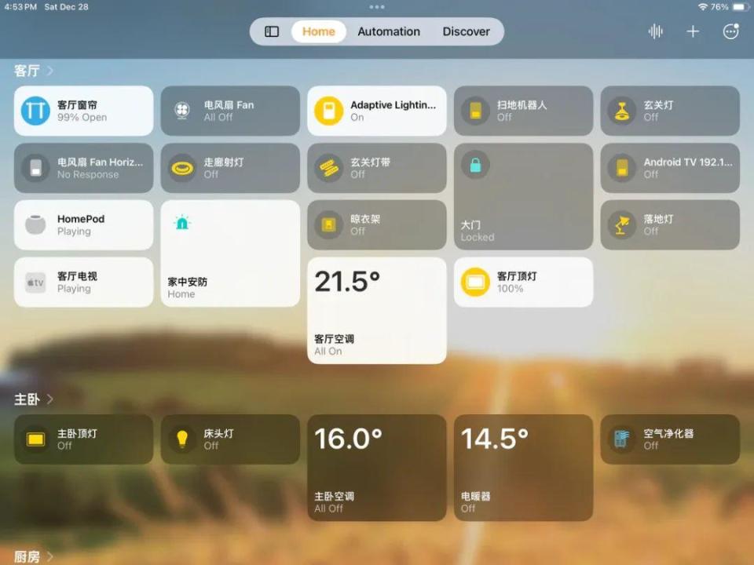Tap the 家中安防 security alarm icon
Viewport: 754px width, 565px height.
pyautogui.click(x=182, y=223)
